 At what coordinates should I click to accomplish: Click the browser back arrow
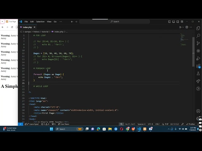coord(3,27)
